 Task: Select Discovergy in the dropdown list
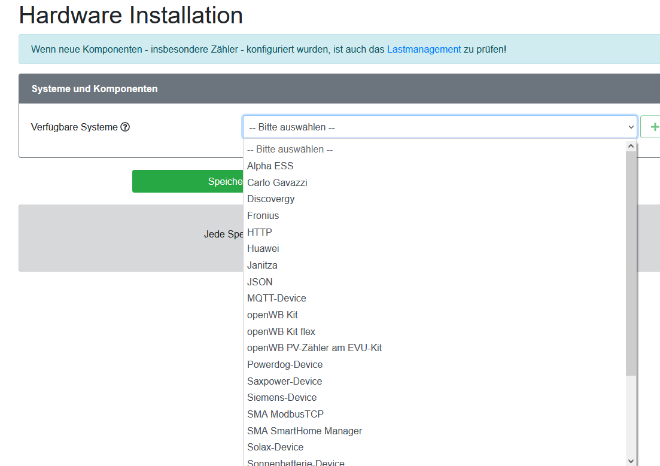coord(270,199)
